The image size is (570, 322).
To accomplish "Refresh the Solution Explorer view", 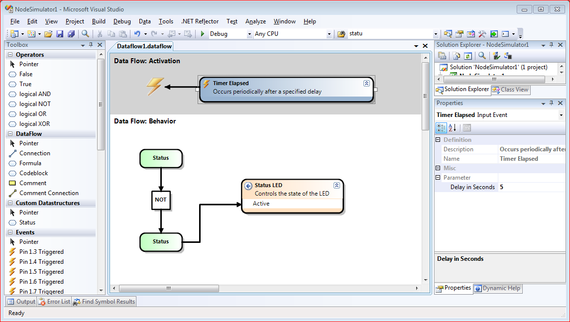I will point(468,56).
